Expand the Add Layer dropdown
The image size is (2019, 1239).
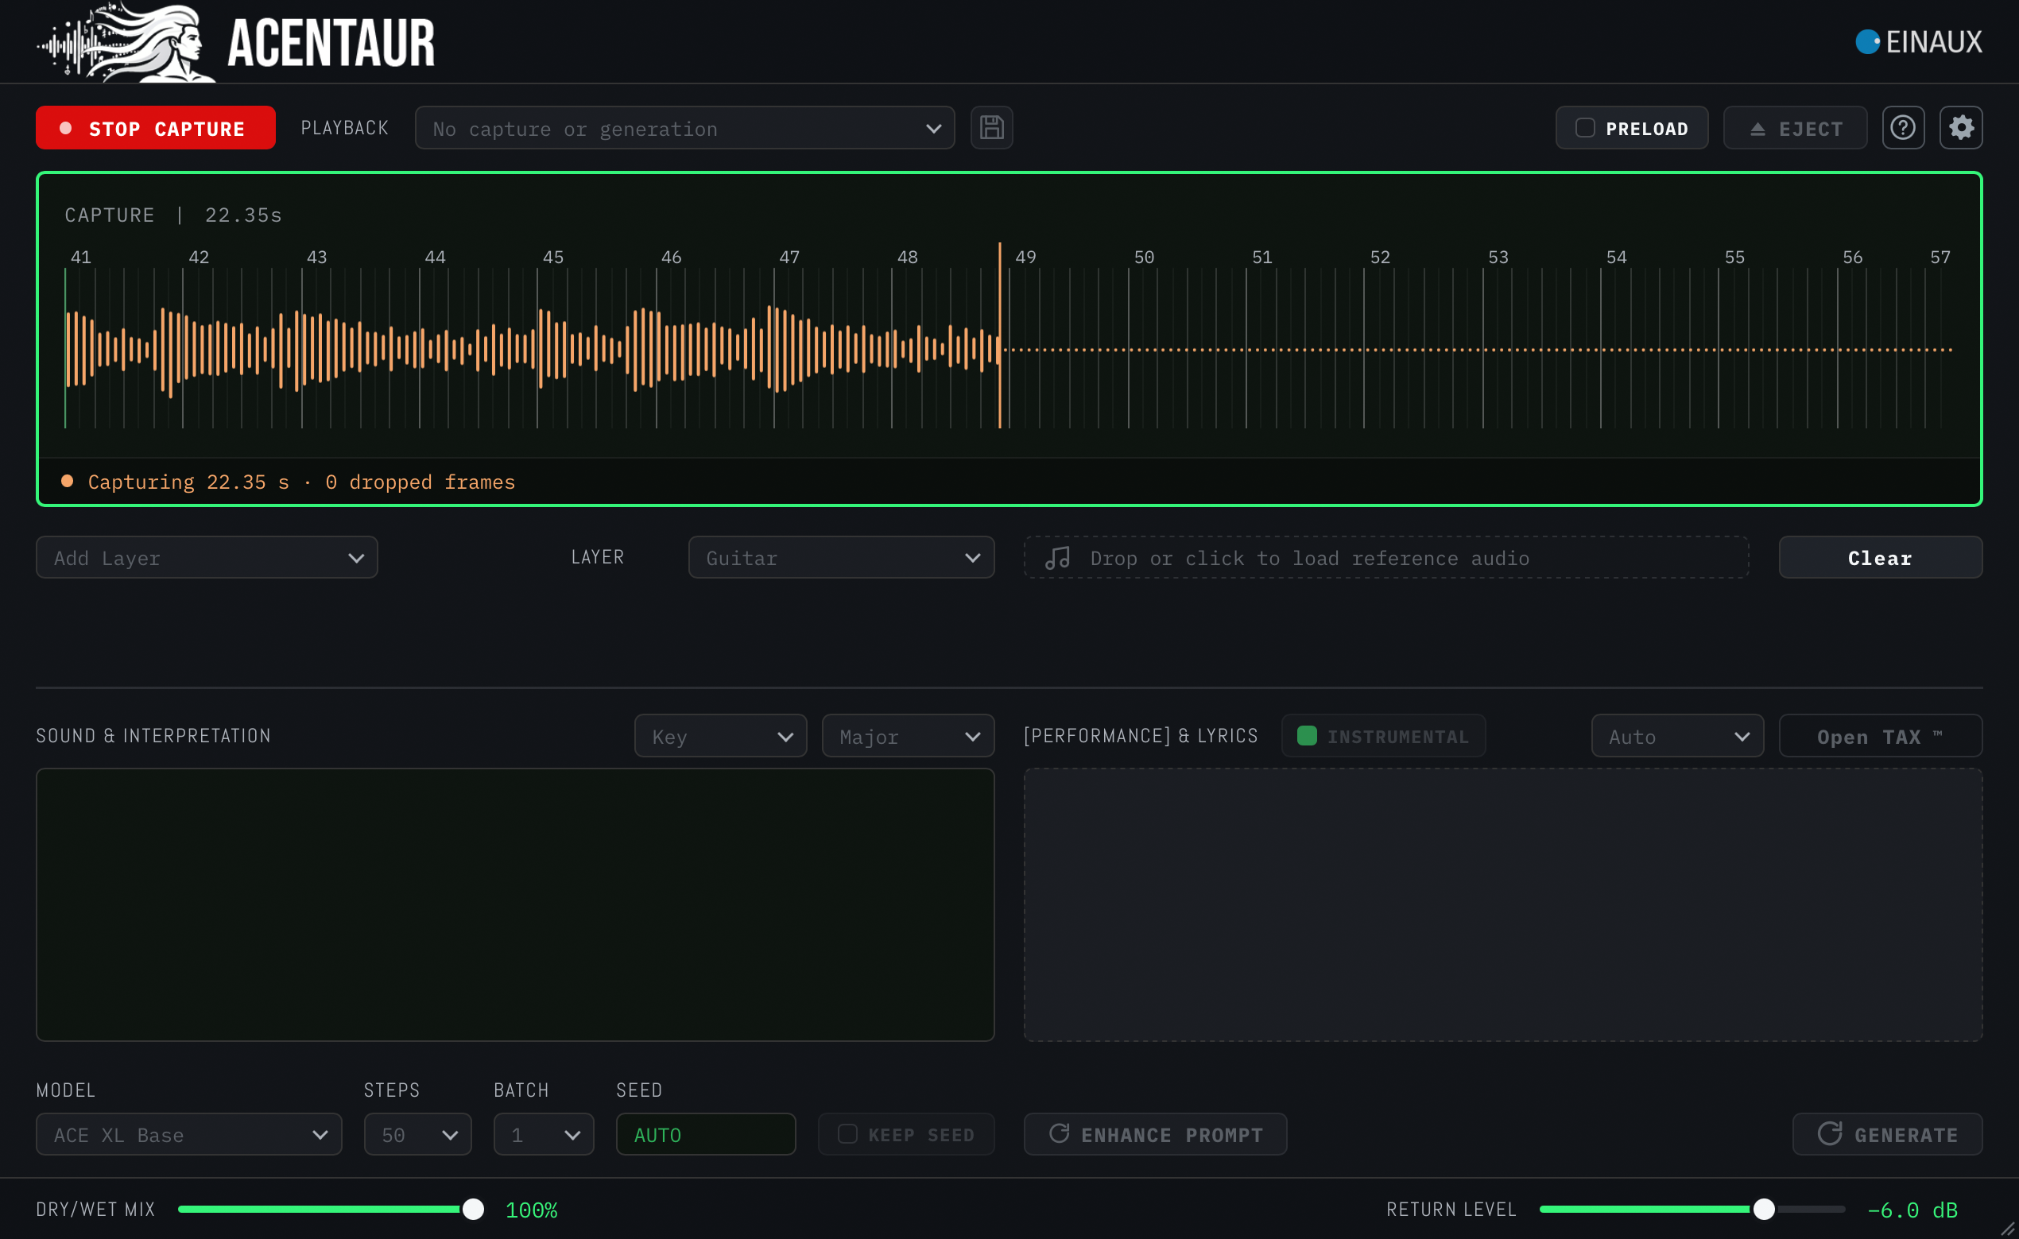coord(207,557)
